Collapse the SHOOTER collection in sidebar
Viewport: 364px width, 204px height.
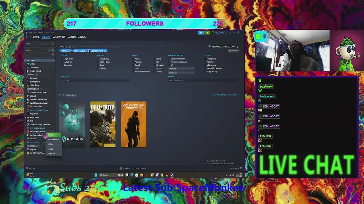click(26, 61)
